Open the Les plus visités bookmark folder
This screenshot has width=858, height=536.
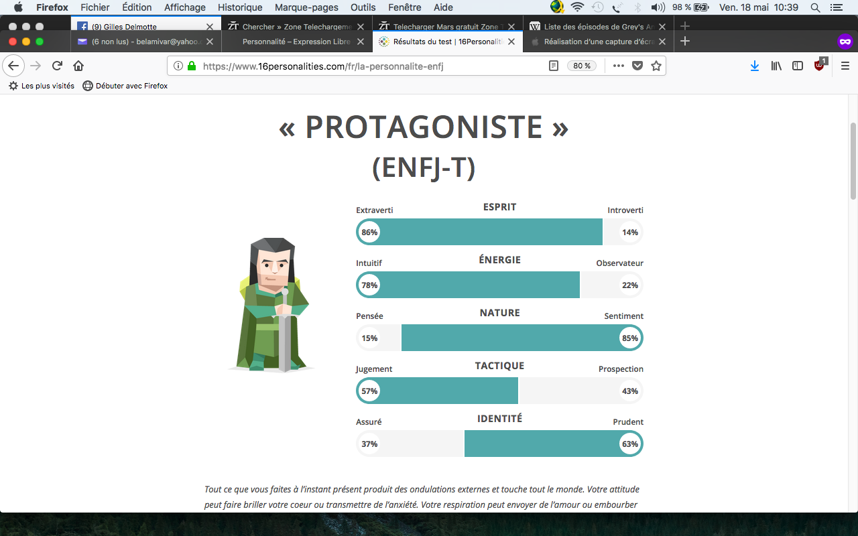41,86
